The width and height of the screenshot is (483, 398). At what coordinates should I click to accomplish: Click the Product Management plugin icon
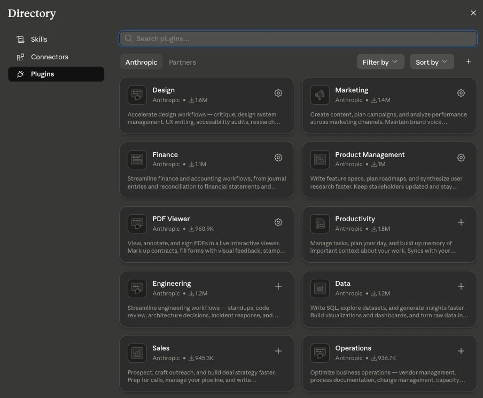[x=320, y=160]
